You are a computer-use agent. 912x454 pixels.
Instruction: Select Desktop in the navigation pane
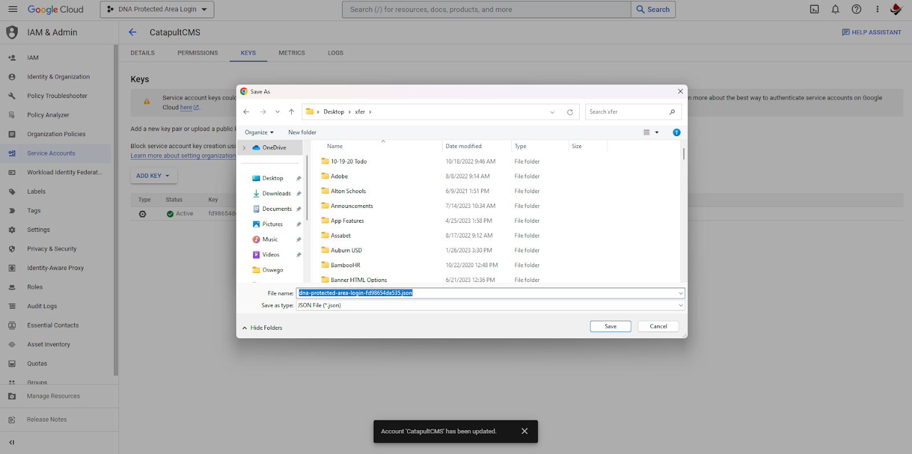[272, 178]
